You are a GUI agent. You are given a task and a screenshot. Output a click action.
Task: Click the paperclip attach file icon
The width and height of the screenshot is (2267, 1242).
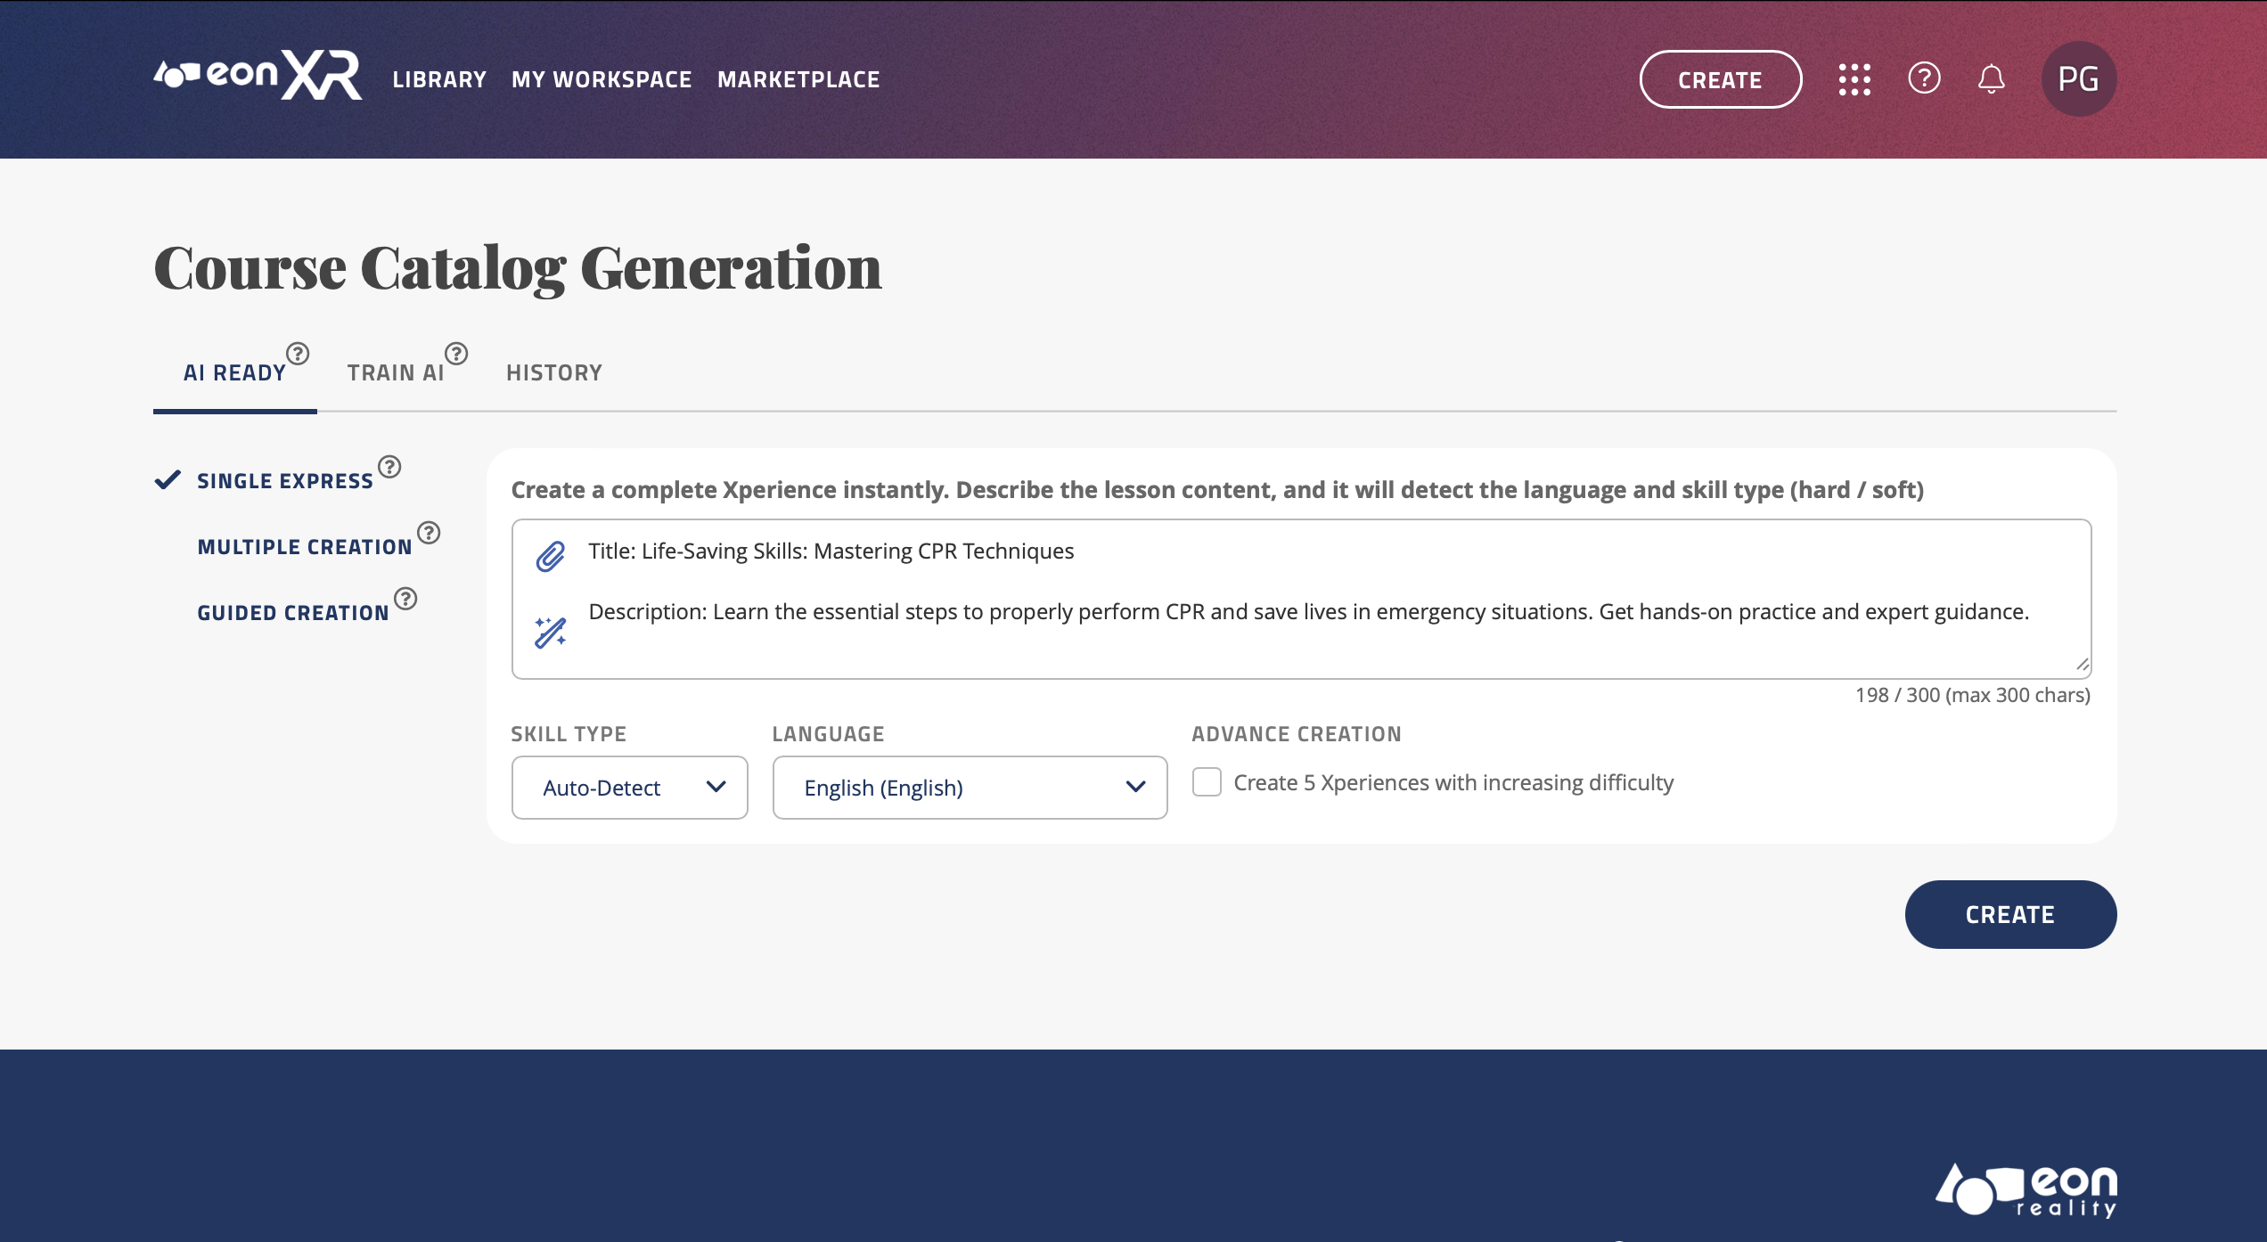550,556
